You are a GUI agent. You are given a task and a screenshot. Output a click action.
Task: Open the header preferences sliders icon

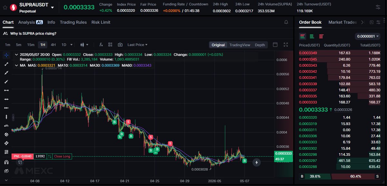[378, 7]
